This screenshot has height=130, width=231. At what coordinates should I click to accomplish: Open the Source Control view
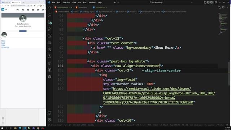(x=50, y=22)
